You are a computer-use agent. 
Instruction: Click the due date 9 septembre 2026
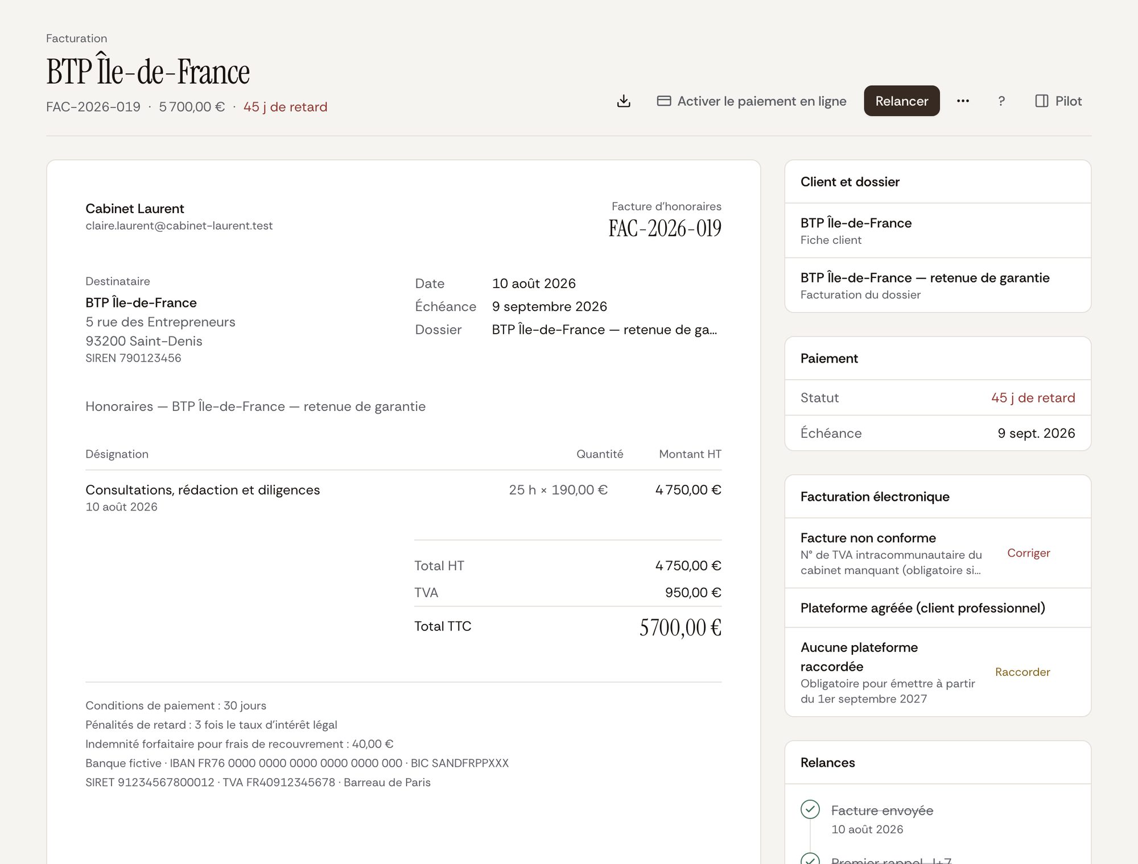pyautogui.click(x=549, y=306)
